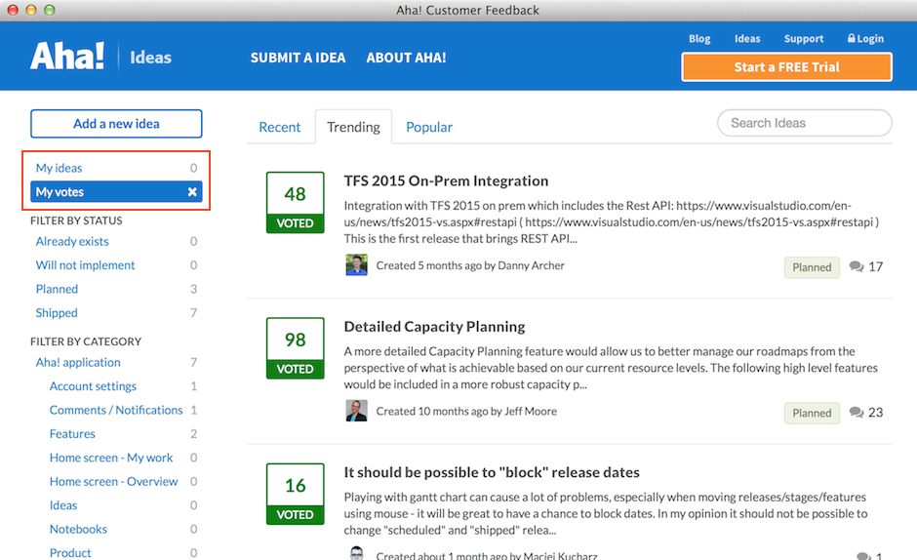Click the Ideas label beside the logo
Image resolution: width=917 pixels, height=560 pixels.
[150, 58]
